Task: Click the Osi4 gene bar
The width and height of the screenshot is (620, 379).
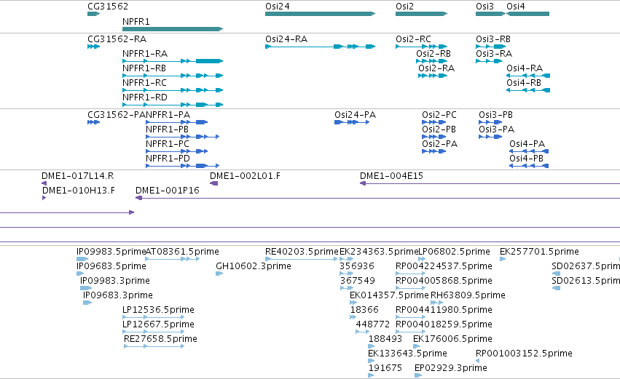Action: tap(528, 14)
